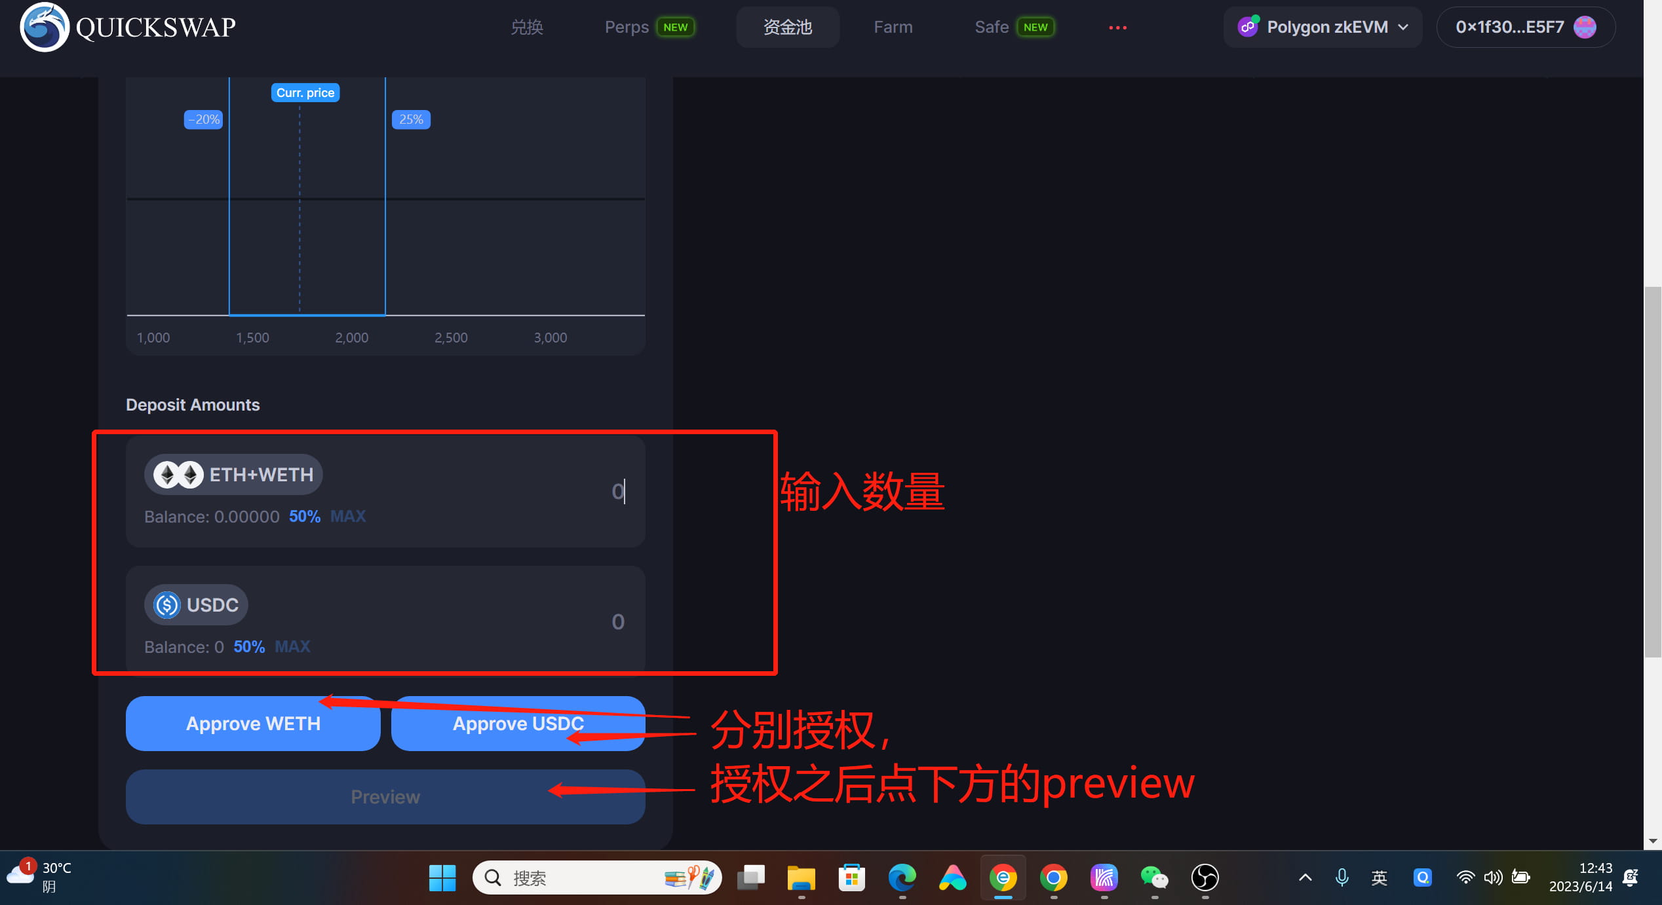The width and height of the screenshot is (1662, 905).
Task: Click the page vertical scrollbar
Action: 1652,471
